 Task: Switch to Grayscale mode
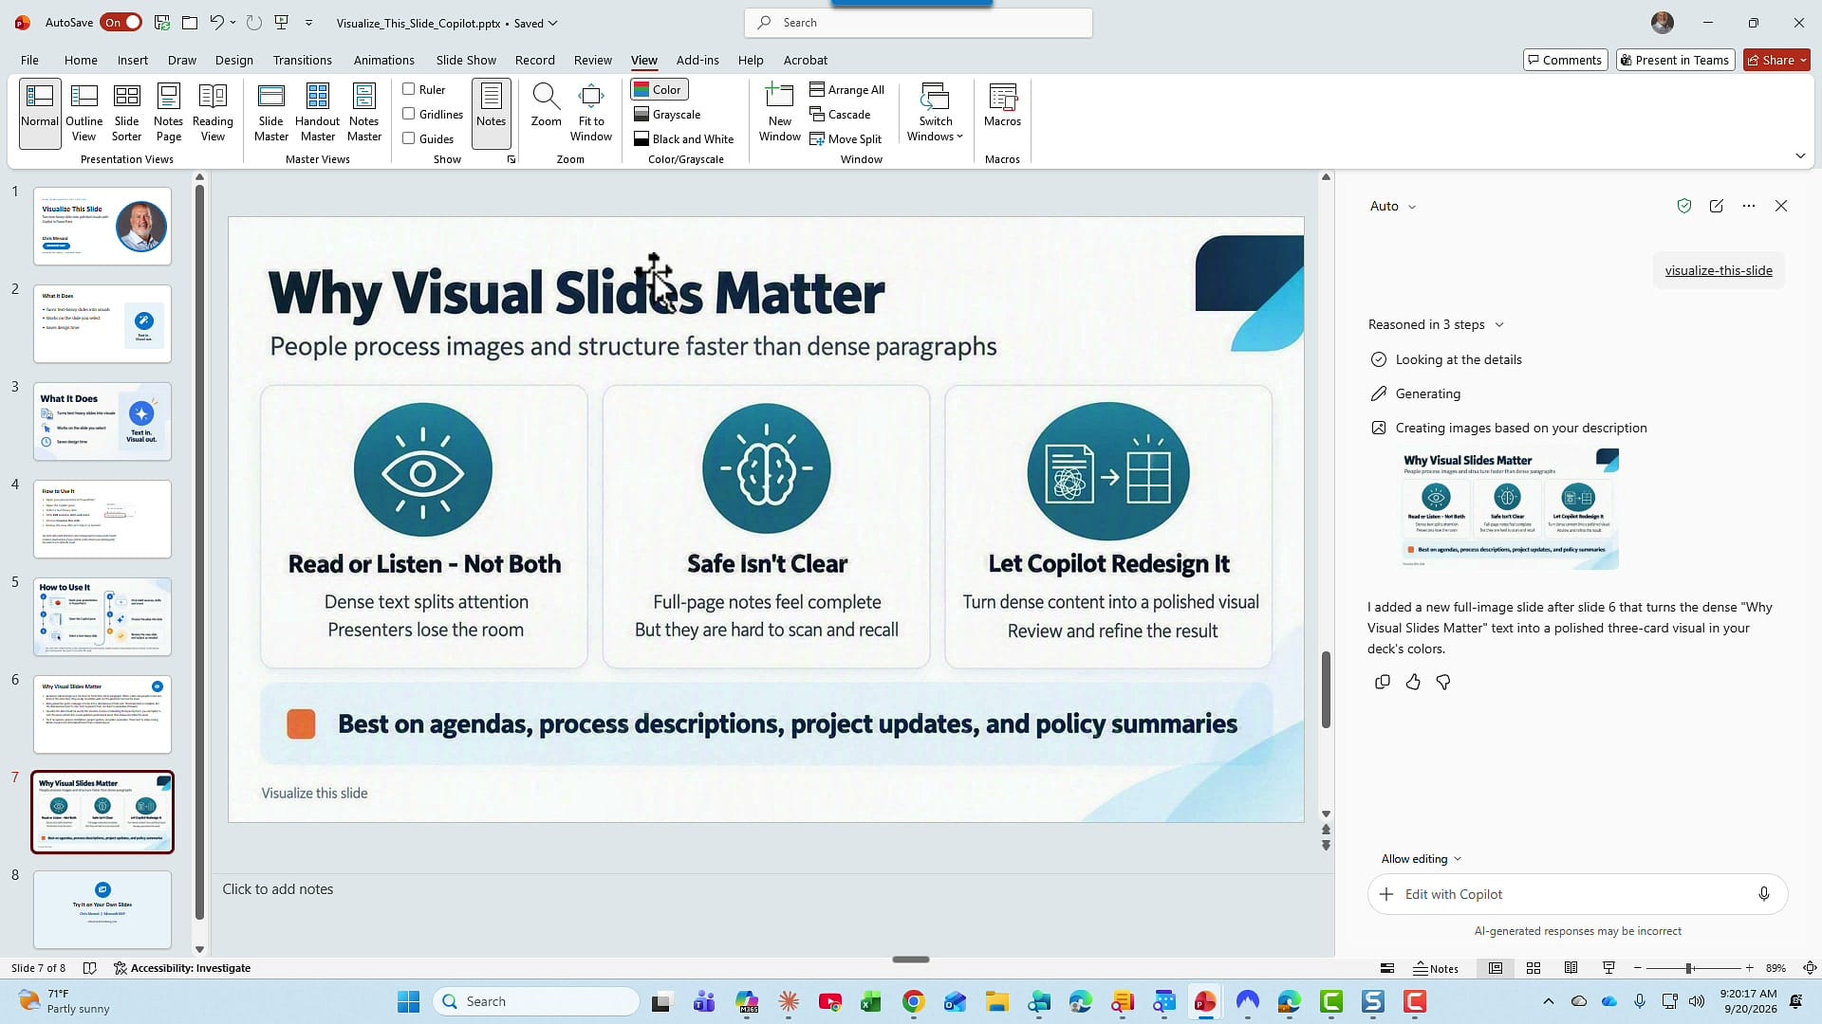(x=667, y=114)
